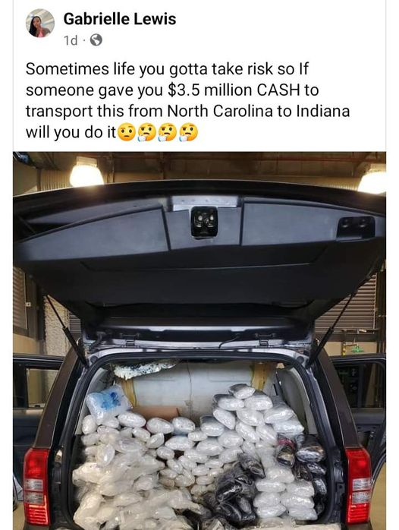Click the $3.5 amount in the post
Image resolution: width=399 pixels, height=530 pixels.
click(x=184, y=90)
